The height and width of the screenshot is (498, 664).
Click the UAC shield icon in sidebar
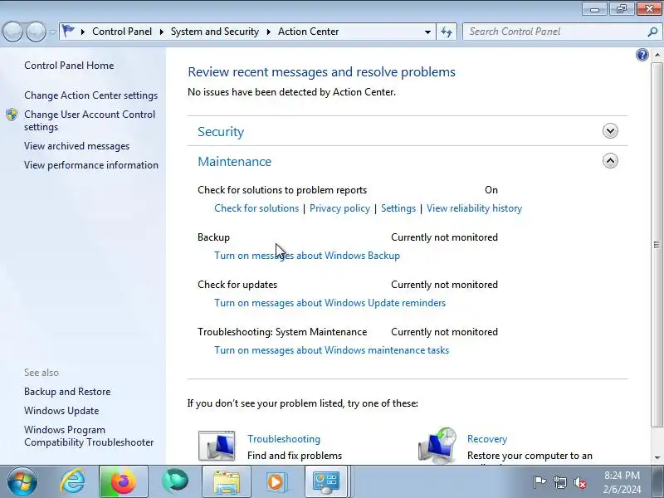pyautogui.click(x=12, y=115)
